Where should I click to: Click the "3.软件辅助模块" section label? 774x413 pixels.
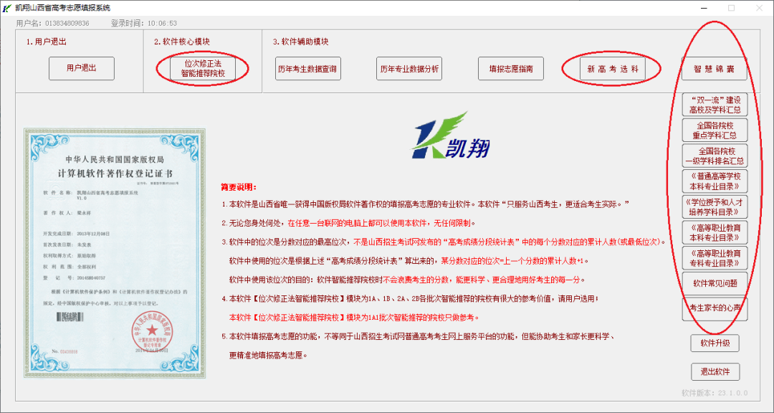pos(300,42)
